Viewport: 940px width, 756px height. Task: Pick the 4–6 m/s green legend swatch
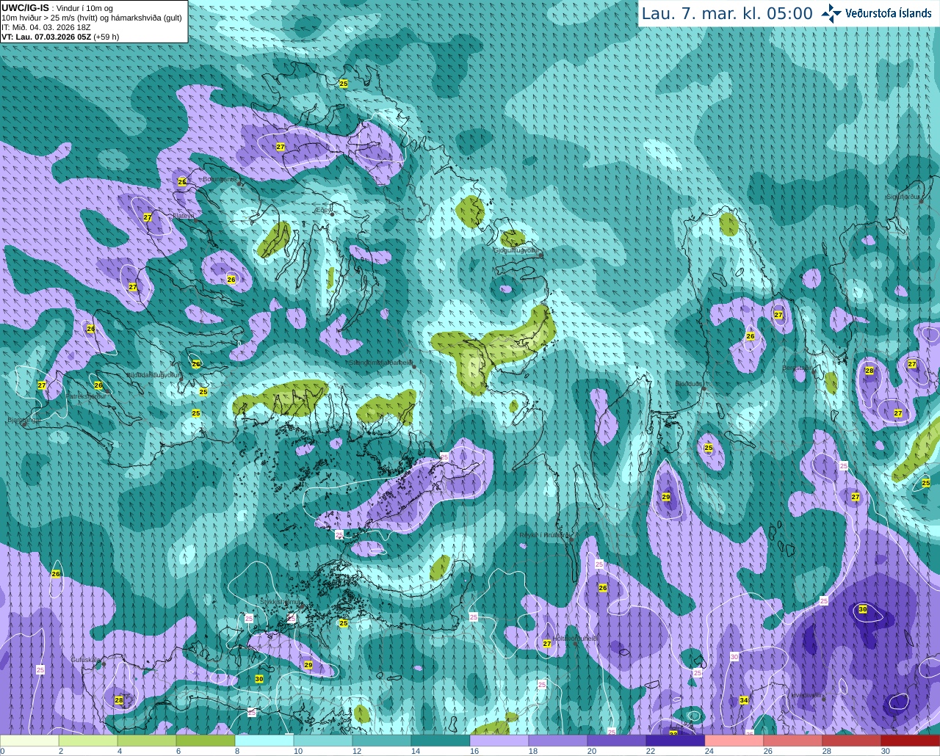pyautogui.click(x=147, y=741)
